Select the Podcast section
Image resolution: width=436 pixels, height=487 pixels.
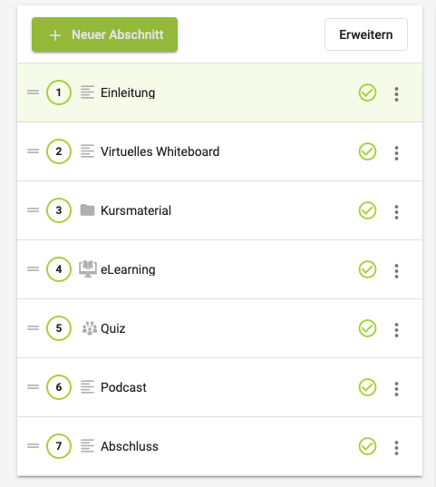[x=219, y=387]
